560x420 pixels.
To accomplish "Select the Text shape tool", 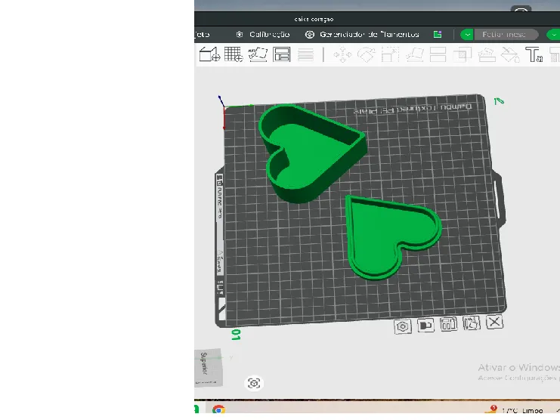I will tap(534, 55).
